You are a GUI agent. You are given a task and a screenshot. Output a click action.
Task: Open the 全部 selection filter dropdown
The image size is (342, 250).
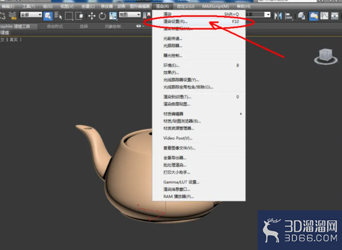31,15
